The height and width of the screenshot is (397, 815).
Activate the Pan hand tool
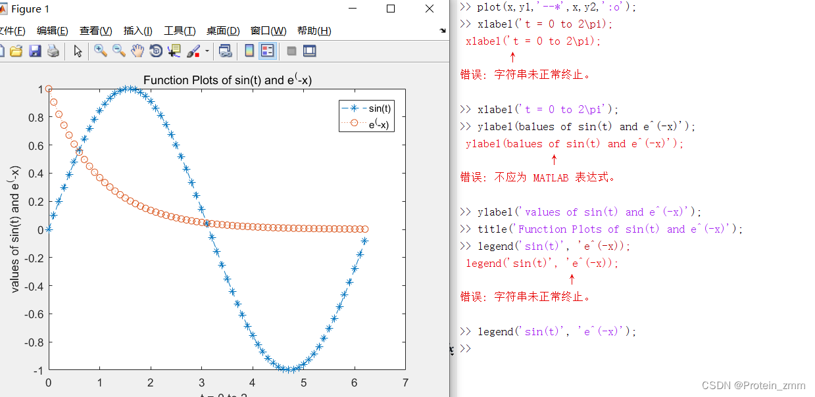(136, 51)
